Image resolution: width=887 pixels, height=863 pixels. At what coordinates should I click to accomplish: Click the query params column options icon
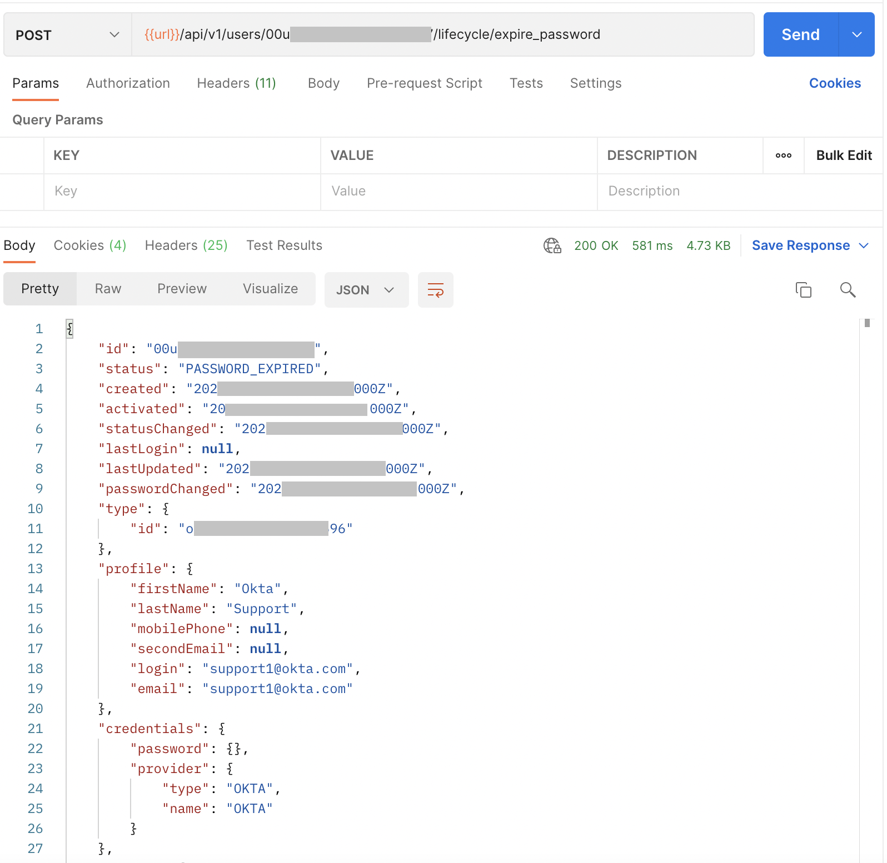coord(784,155)
